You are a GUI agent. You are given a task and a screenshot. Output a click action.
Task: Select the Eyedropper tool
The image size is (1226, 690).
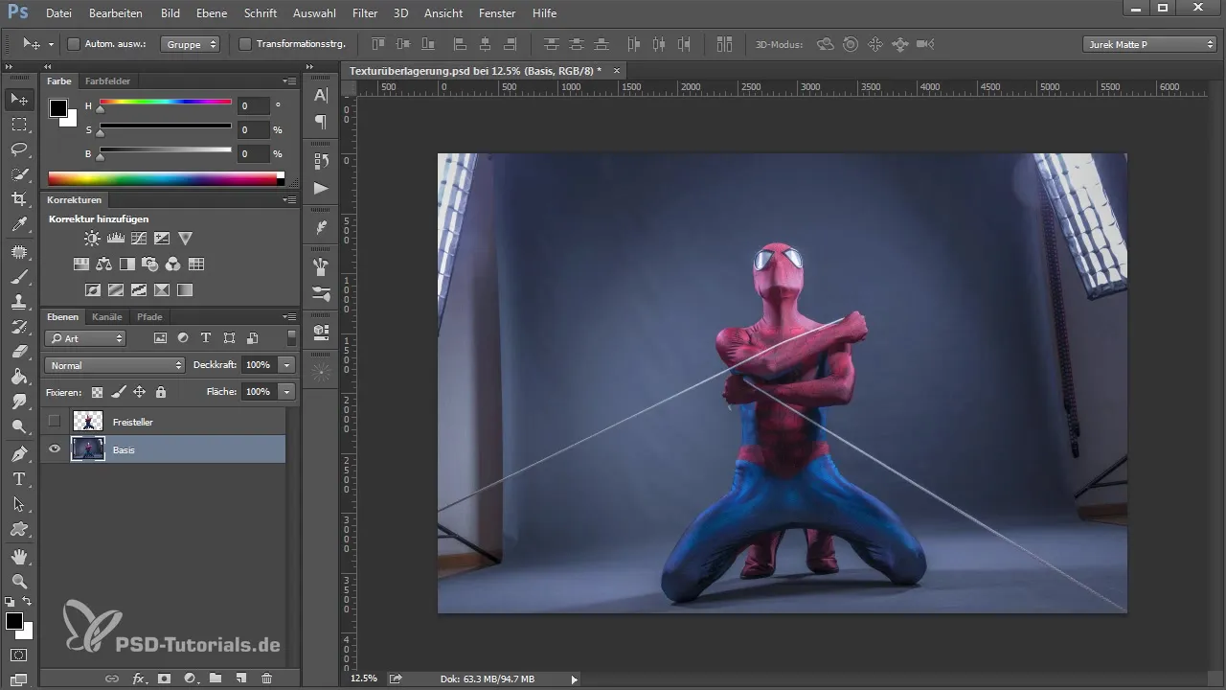[x=18, y=224]
